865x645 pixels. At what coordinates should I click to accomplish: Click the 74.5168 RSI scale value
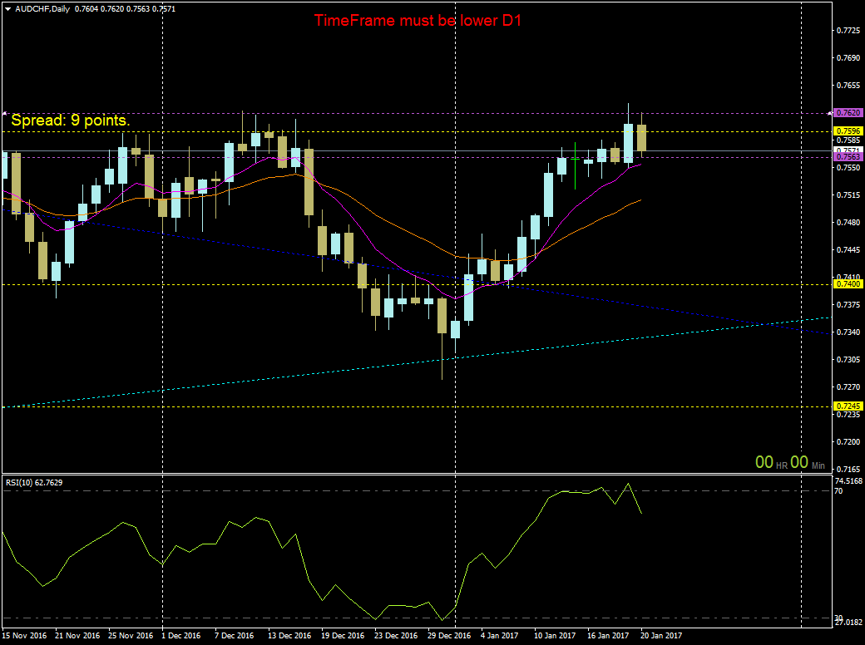coord(848,481)
